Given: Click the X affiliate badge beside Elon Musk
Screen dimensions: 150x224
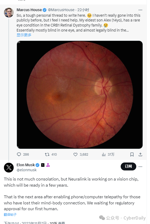Looking at the screenshot, I should pyautogui.click(x=43, y=165).
